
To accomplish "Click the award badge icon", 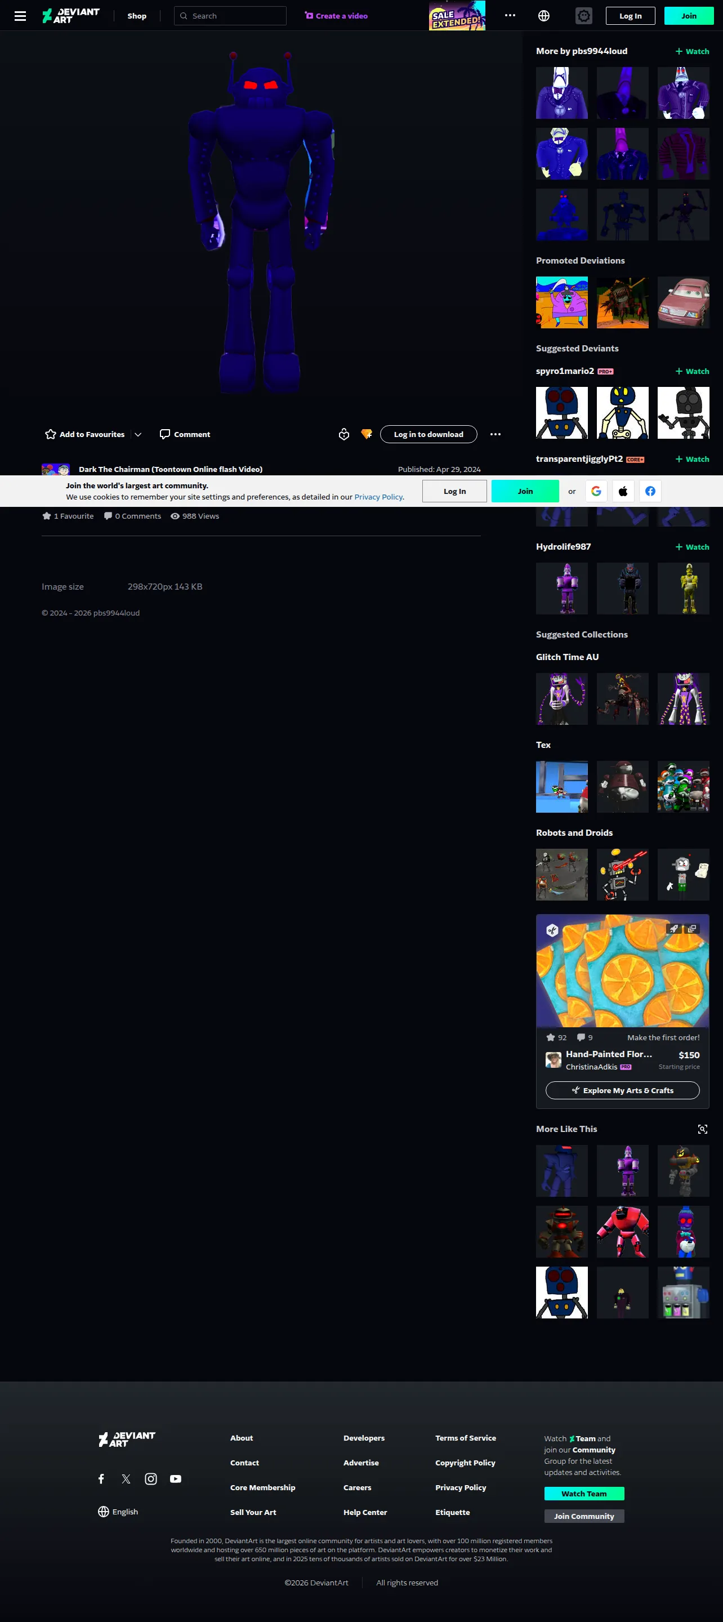I will 344,434.
